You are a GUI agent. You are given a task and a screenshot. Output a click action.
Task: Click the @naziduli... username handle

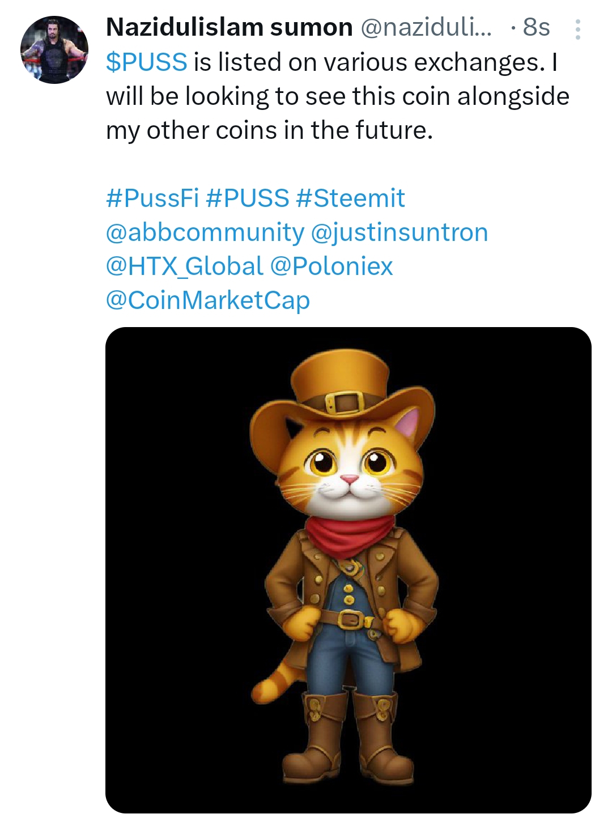pyautogui.click(x=426, y=27)
